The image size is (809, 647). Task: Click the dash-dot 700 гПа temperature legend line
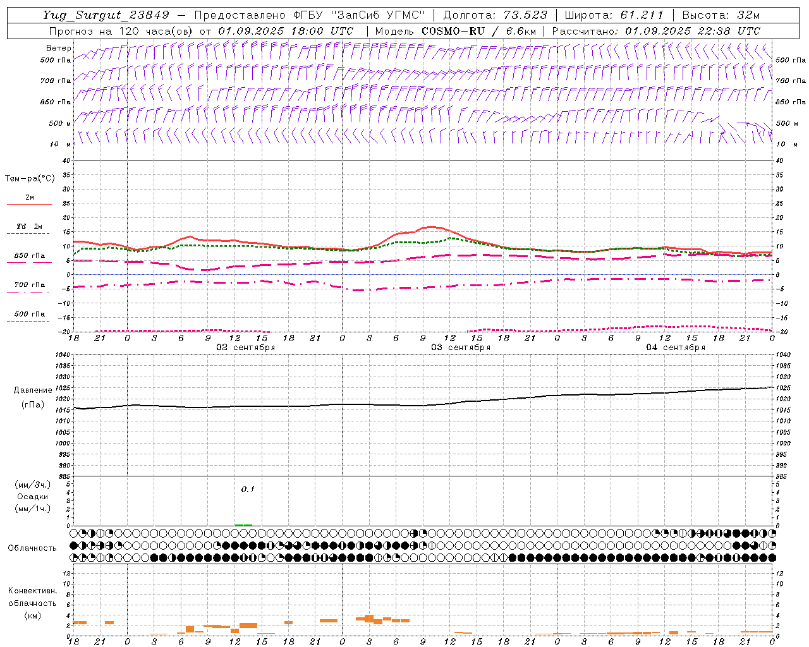28,292
